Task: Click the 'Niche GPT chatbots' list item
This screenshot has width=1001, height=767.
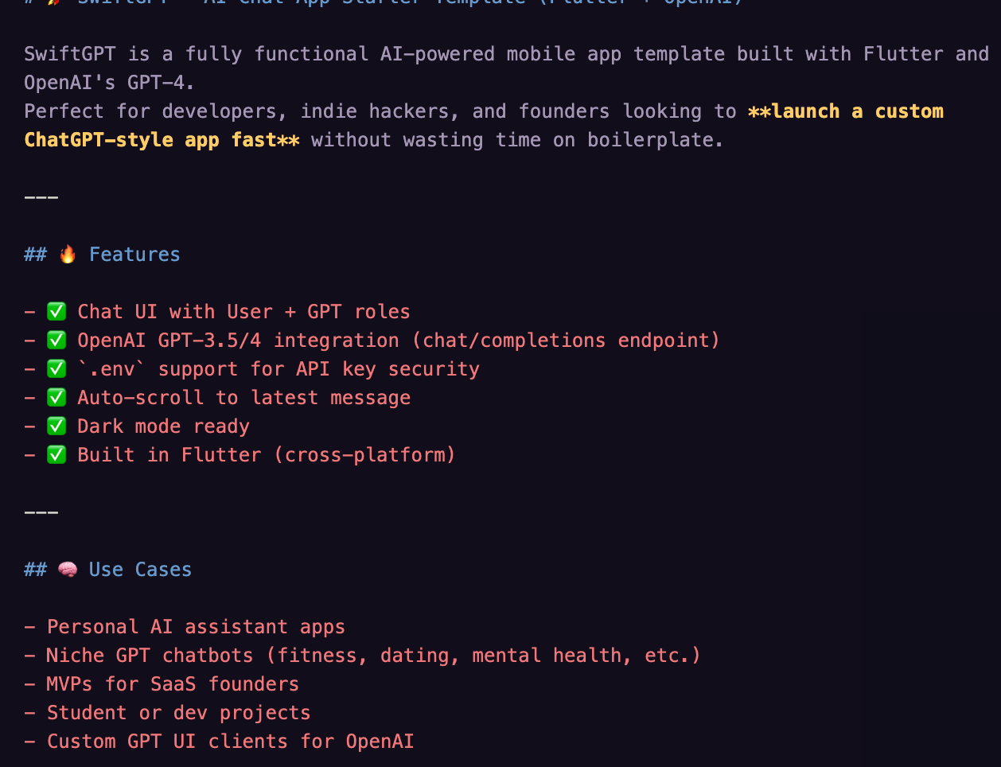Action: (x=150, y=656)
